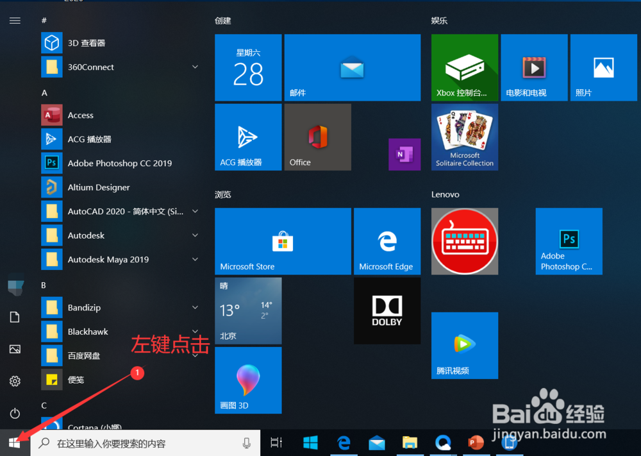Image resolution: width=641 pixels, height=456 pixels.
Task: Expand the Blackhawk folder
Action: pyautogui.click(x=121, y=332)
